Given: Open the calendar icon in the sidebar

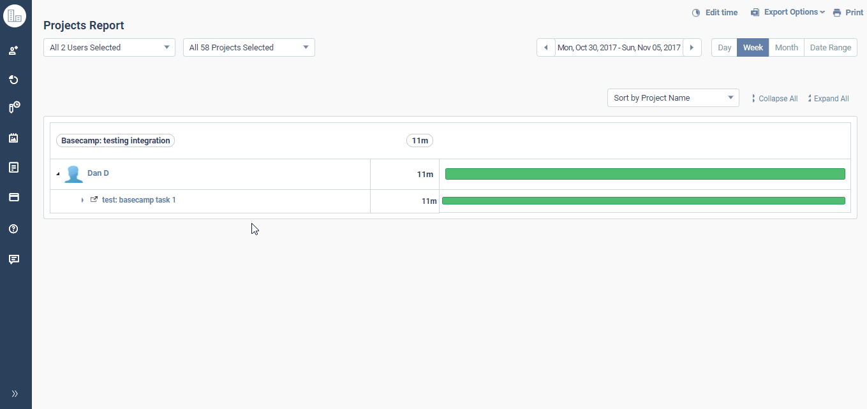Looking at the screenshot, I should pyautogui.click(x=14, y=138).
